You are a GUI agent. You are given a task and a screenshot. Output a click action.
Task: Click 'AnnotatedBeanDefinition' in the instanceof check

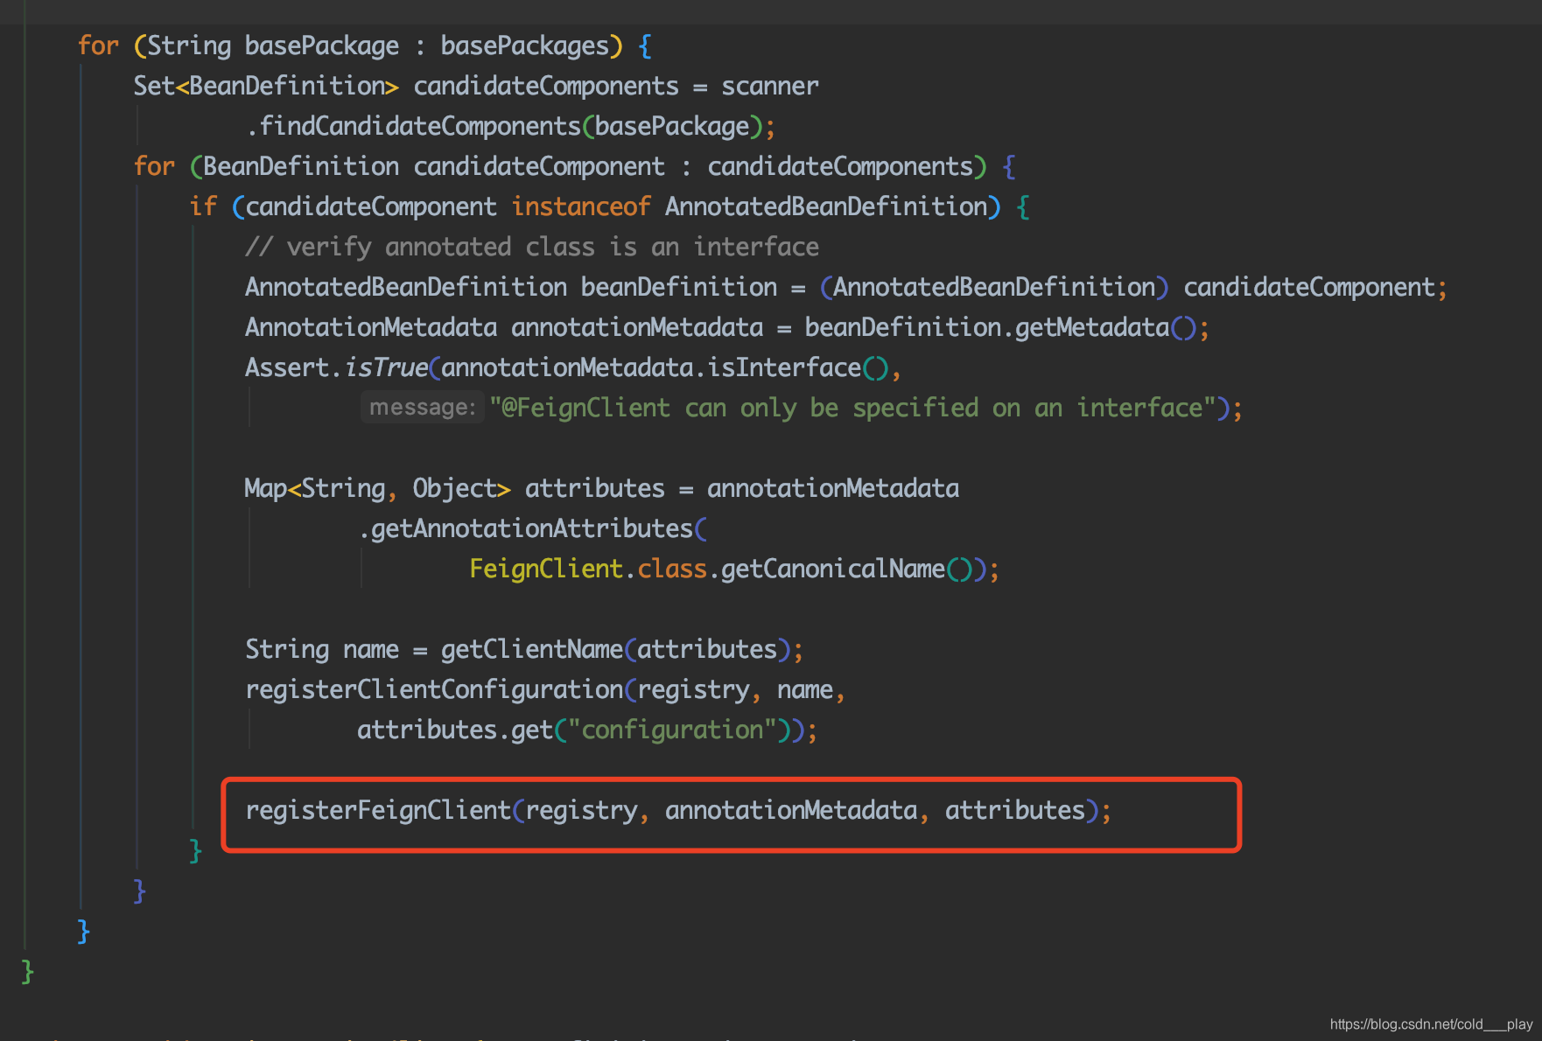826,206
